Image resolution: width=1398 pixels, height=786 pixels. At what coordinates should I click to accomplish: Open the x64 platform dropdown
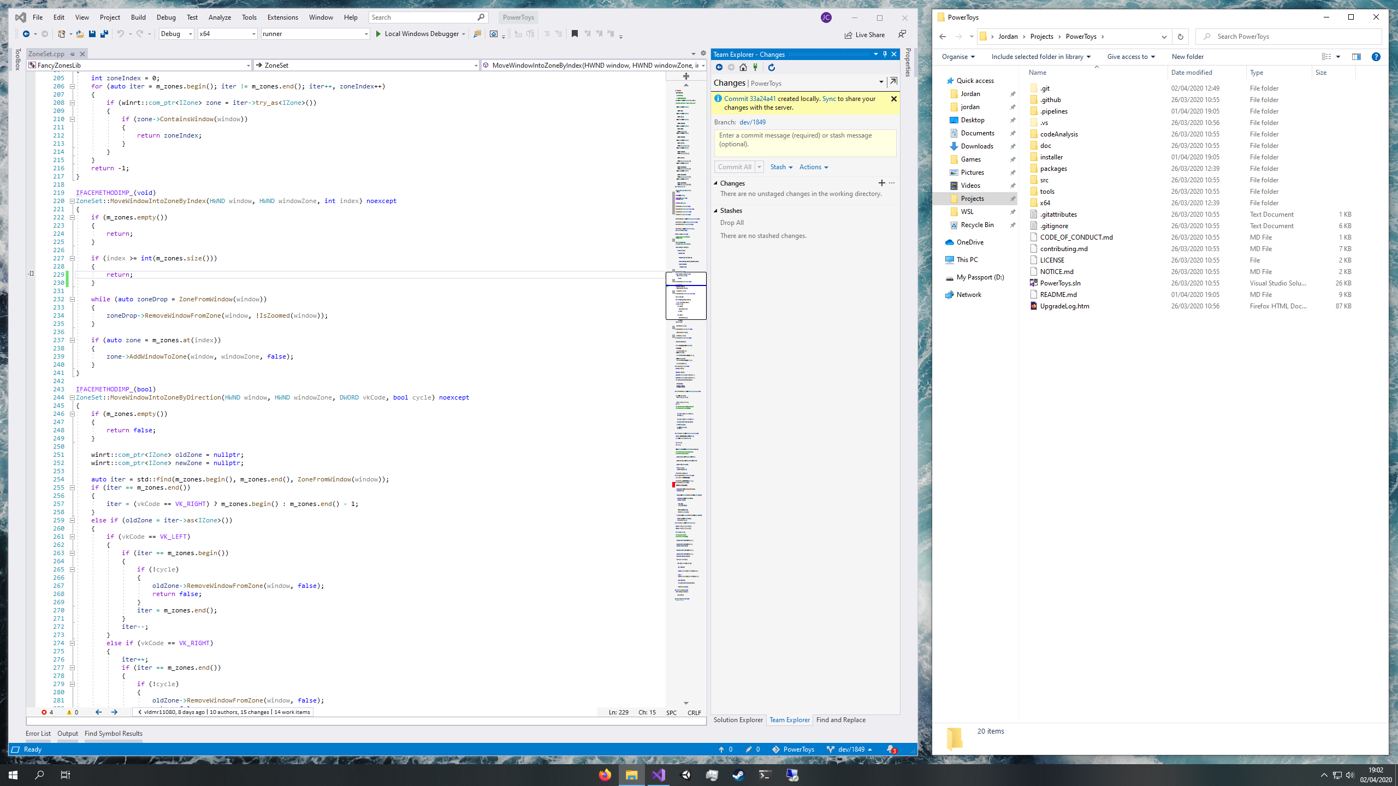coord(228,34)
